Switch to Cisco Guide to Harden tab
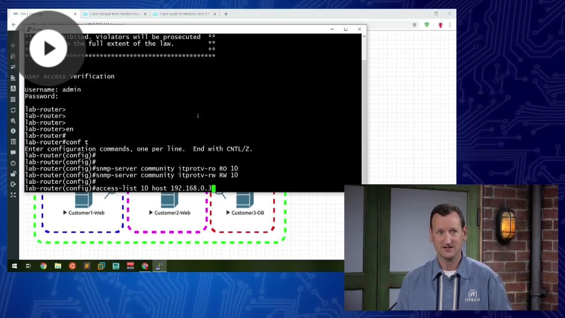 [185, 14]
